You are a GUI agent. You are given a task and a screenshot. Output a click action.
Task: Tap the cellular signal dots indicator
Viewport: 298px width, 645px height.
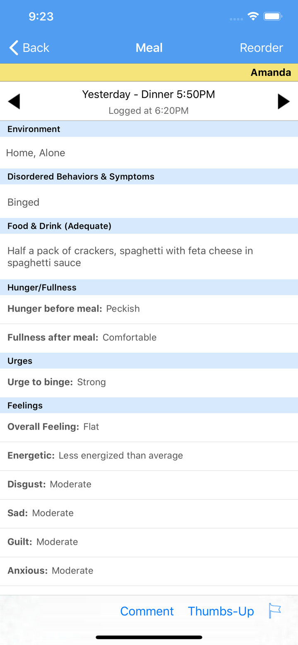[236, 19]
